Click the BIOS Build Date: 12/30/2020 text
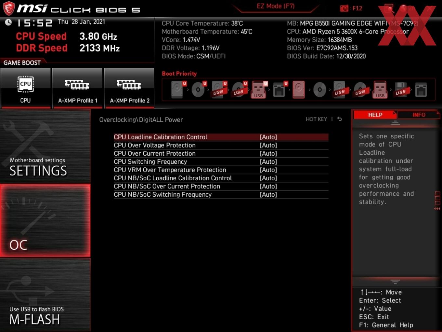442x332 pixels. coord(326,56)
